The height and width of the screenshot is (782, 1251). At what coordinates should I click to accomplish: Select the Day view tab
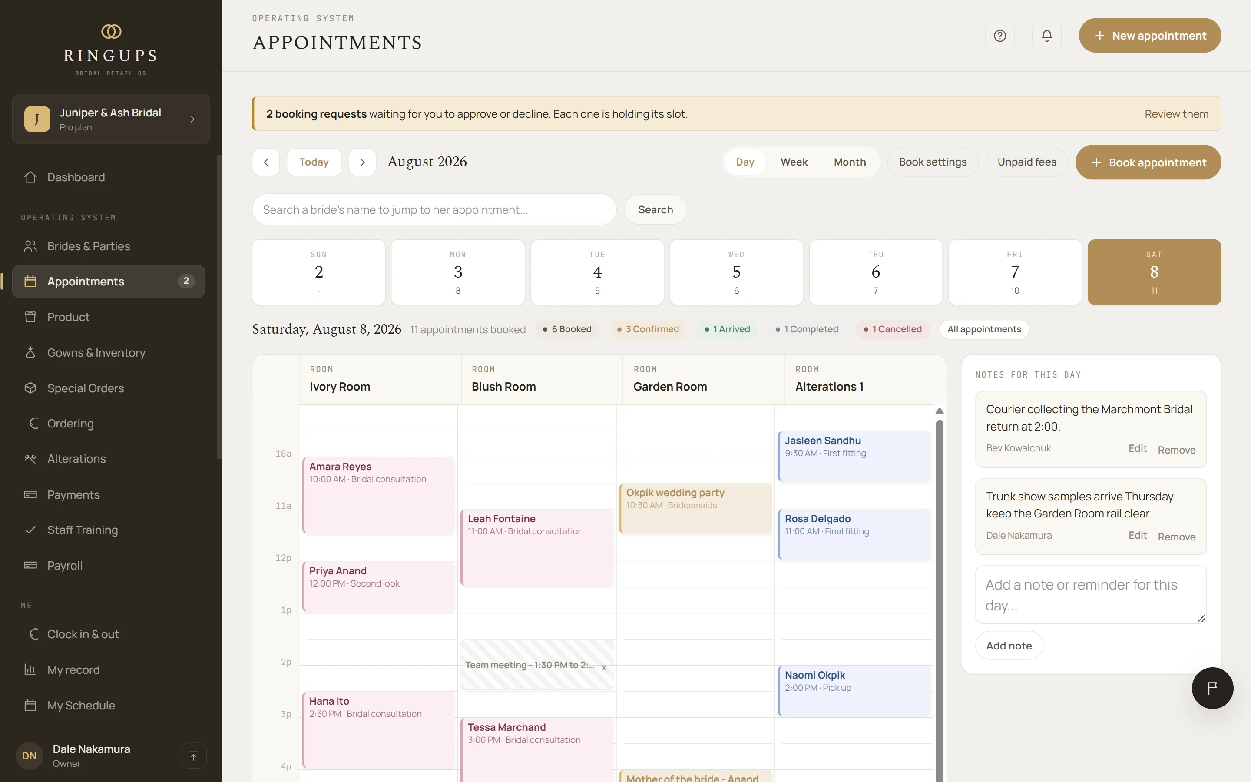coord(745,162)
